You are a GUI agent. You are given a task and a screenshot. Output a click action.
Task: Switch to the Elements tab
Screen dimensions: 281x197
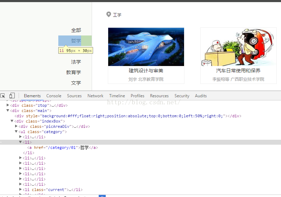tap(32, 96)
